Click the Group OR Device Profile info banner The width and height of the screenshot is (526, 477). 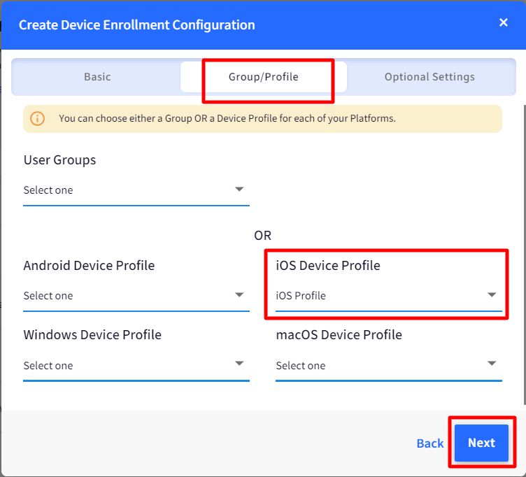coord(263,119)
